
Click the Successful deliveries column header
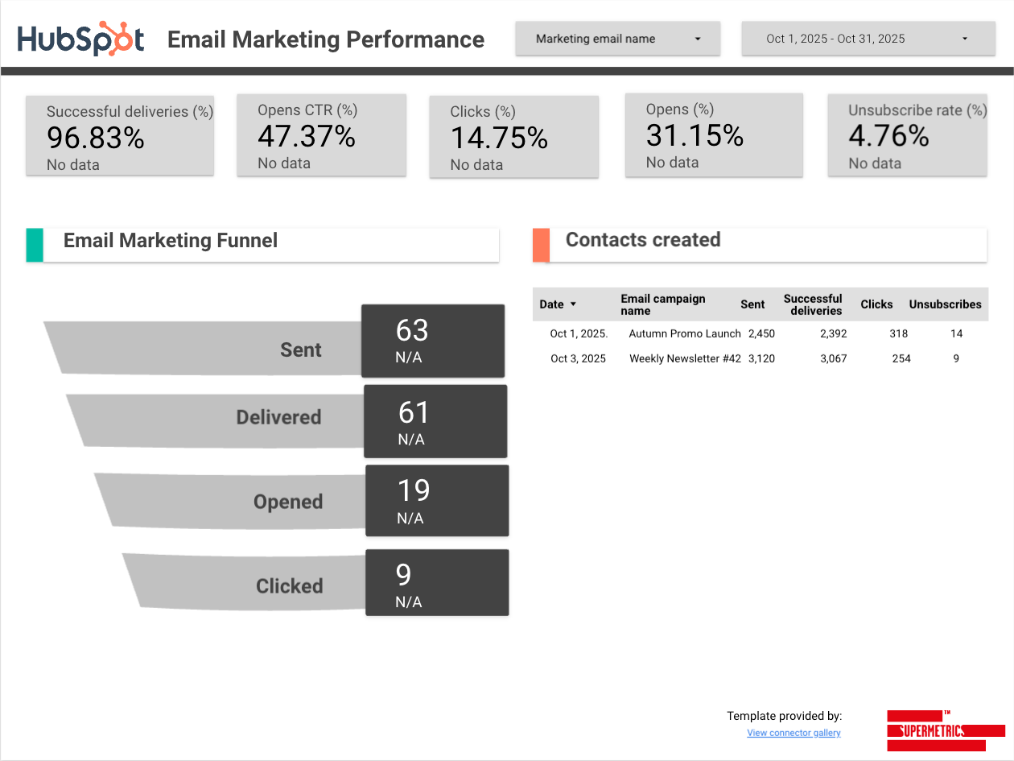click(x=813, y=304)
